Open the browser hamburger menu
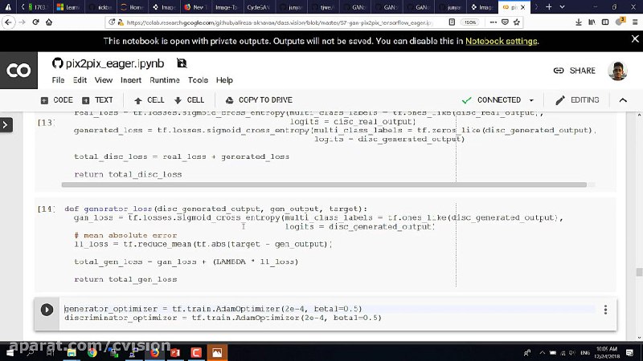The height and width of the screenshot is (361, 643). point(635,22)
